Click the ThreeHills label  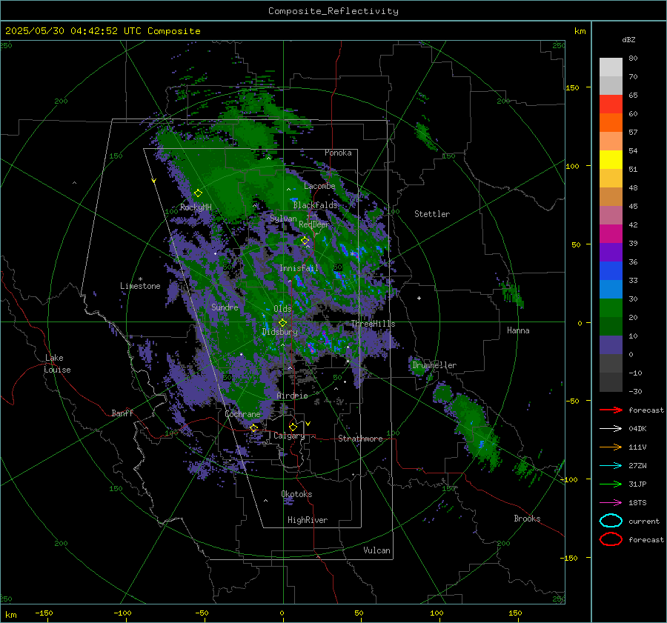pos(373,324)
